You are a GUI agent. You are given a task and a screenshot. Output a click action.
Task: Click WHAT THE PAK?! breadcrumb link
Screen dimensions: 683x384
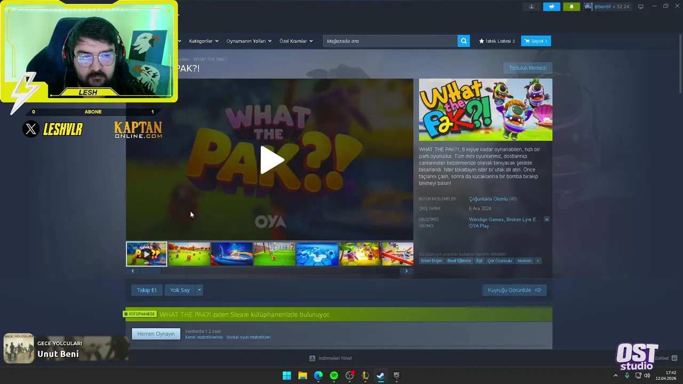click(210, 59)
